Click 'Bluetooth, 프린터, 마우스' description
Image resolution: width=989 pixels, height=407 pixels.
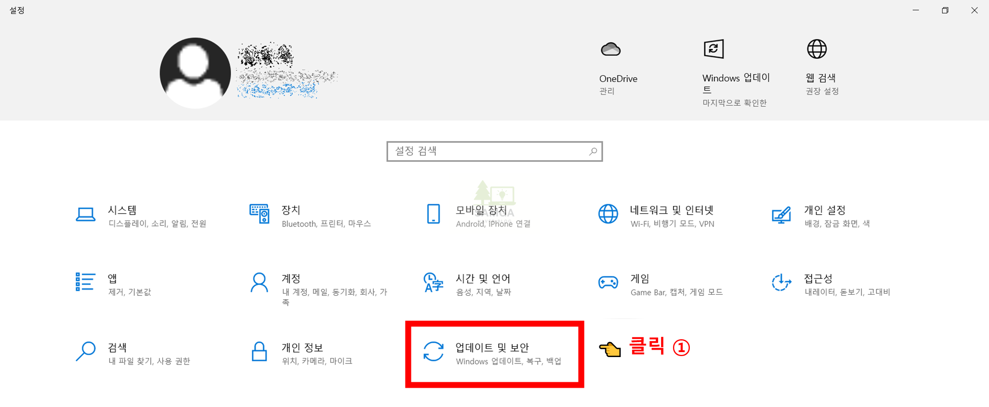click(326, 224)
